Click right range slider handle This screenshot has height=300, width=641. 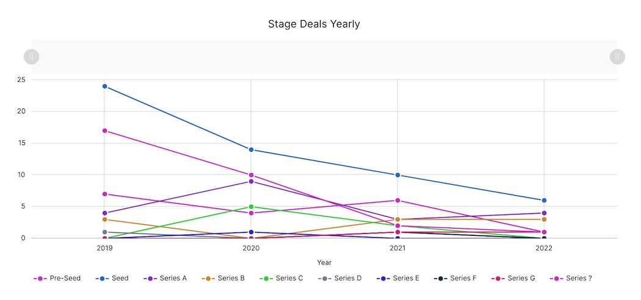617,57
